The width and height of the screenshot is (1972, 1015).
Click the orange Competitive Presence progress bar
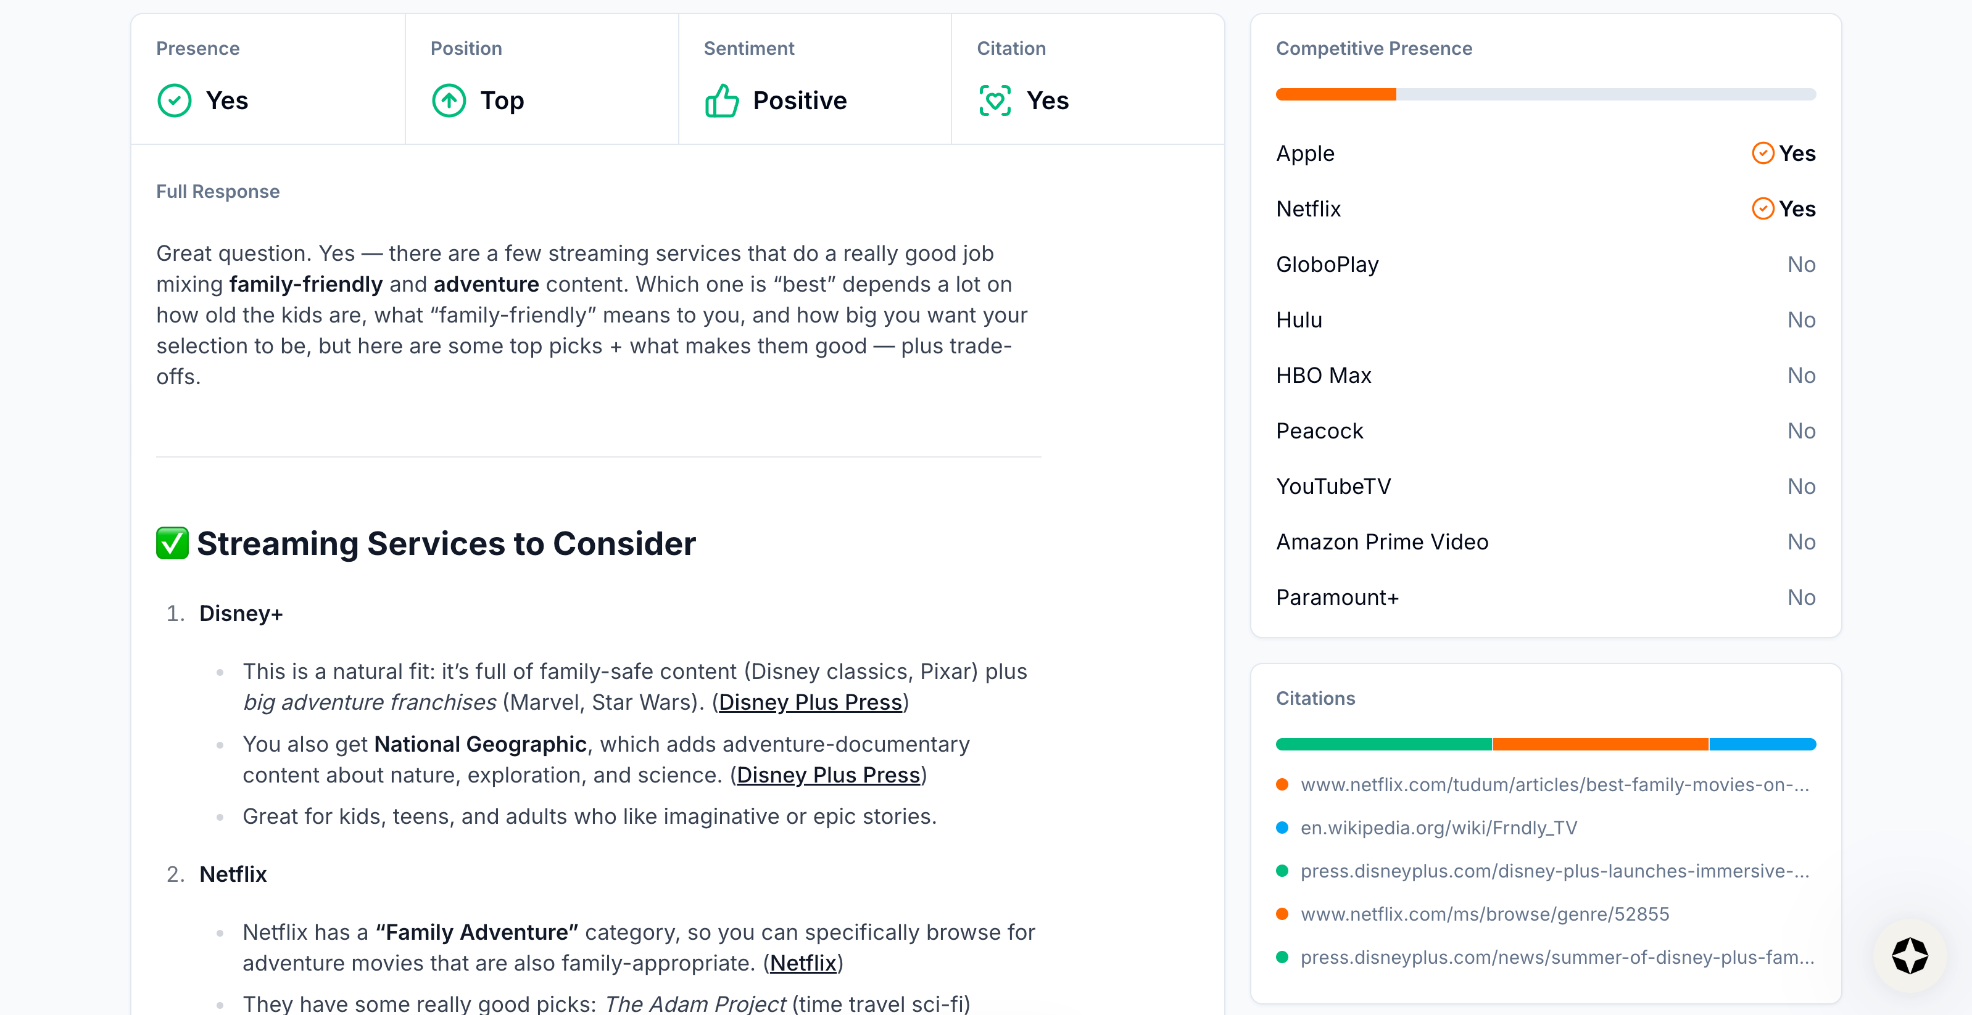(x=1336, y=94)
